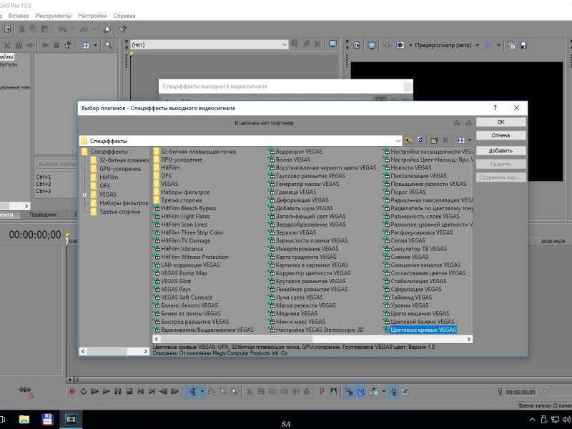Expand the VEGAS folder in the tree
Viewport: 572px width, 429px height.
(x=84, y=194)
